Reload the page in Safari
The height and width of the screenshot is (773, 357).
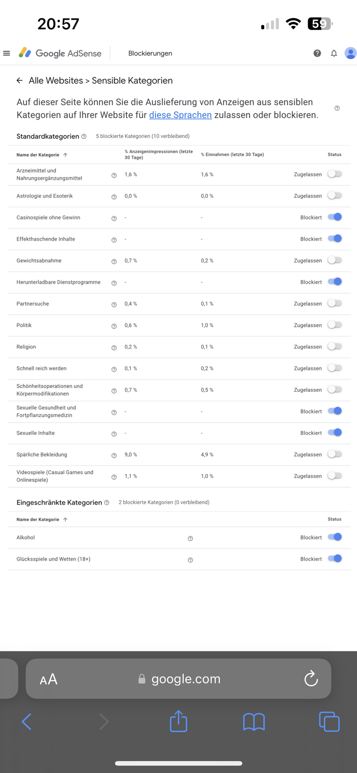click(x=311, y=679)
